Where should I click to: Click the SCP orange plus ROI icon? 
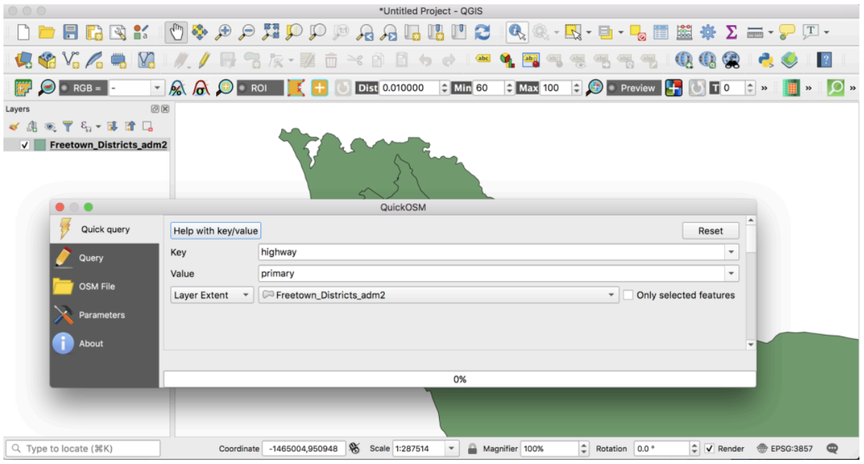[x=319, y=88]
